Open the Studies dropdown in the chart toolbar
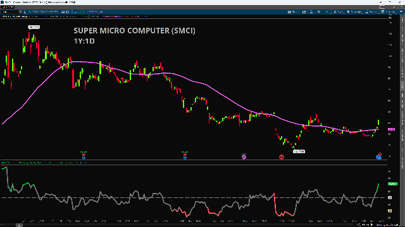The height and width of the screenshot is (227, 405). point(371,12)
